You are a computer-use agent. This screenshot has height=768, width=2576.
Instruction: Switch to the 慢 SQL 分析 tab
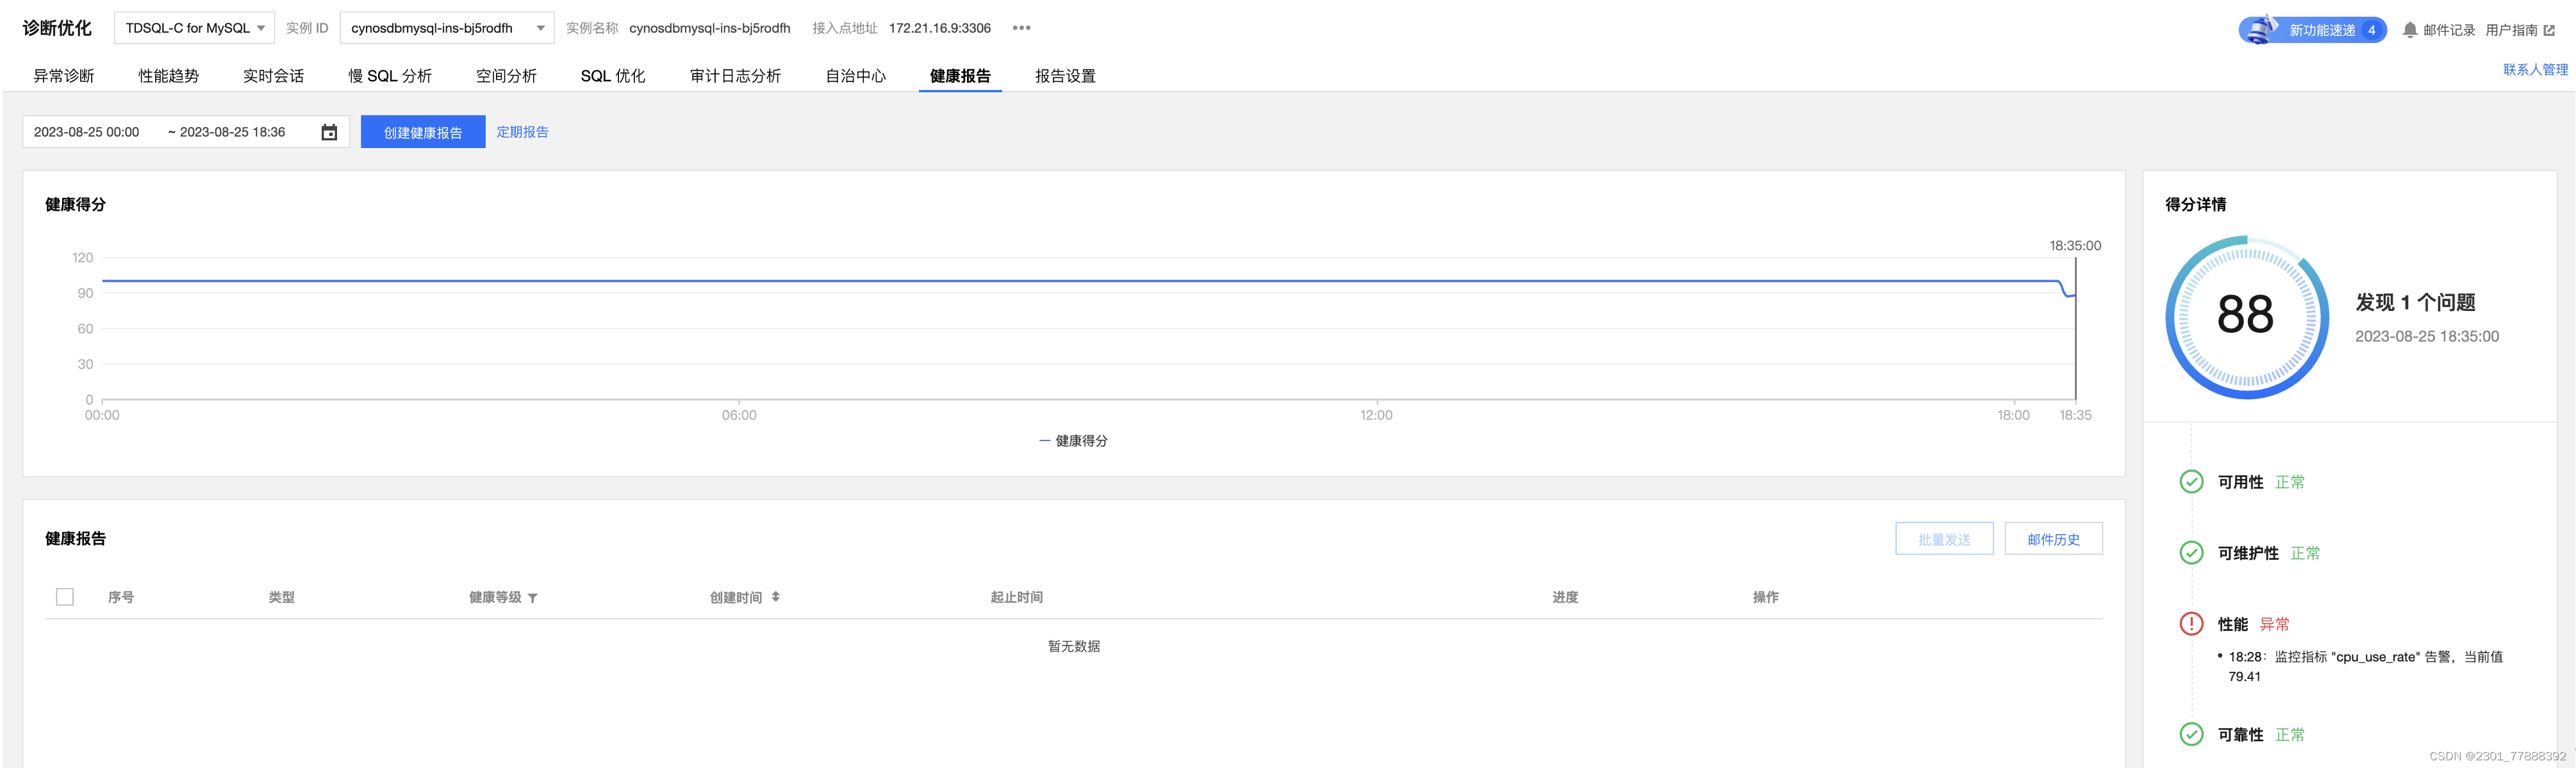coord(390,76)
